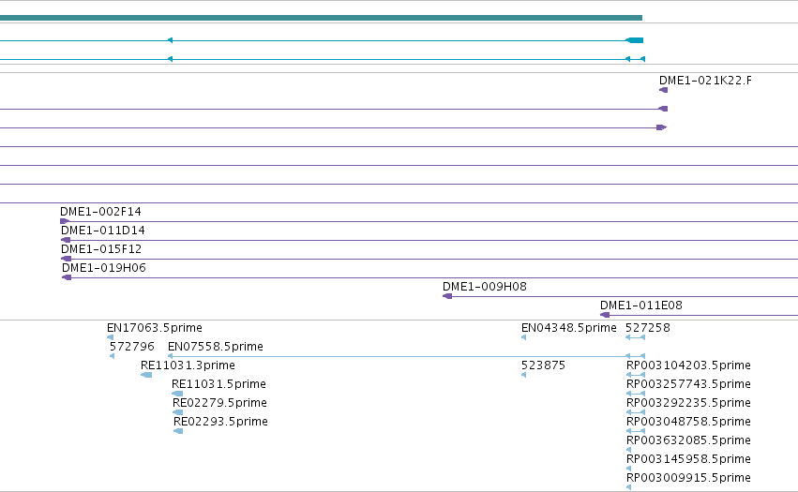Click the RP003048758.5prime EST label

coord(688,423)
